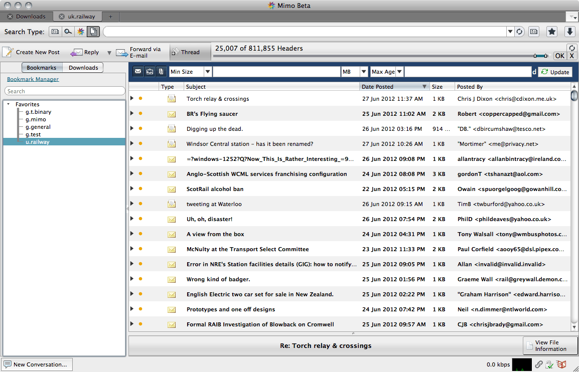This screenshot has height=372, width=579.
Task: Click message icon on Digging up the dead row
Action: pyautogui.click(x=171, y=129)
